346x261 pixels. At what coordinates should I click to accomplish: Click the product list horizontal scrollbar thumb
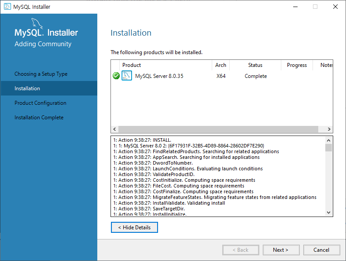218,129
